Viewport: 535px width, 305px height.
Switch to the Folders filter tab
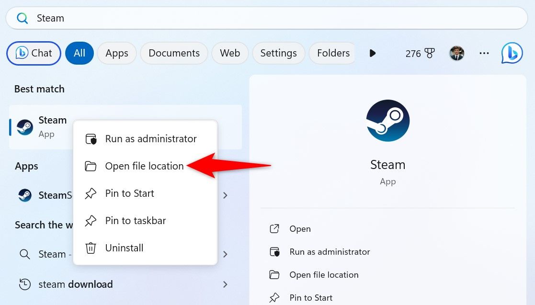click(x=332, y=53)
